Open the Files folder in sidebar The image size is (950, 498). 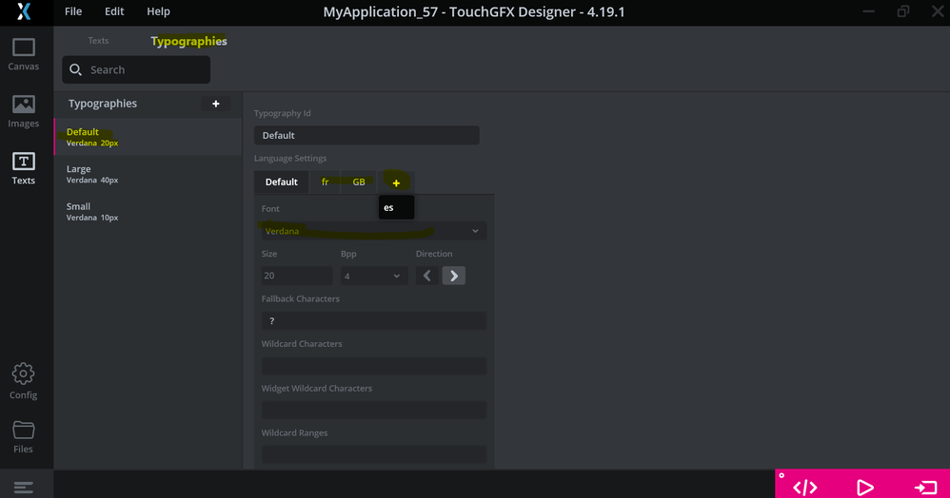(23, 437)
